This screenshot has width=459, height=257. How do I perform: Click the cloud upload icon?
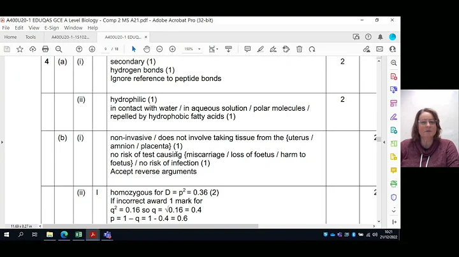pos(33,49)
